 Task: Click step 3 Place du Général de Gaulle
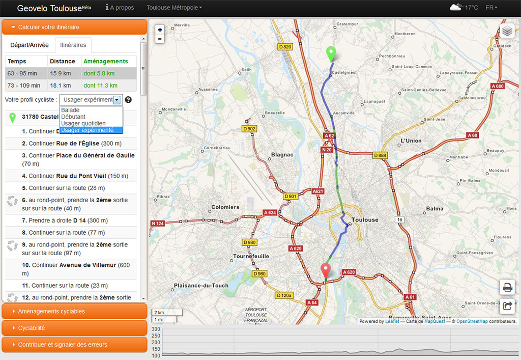click(x=71, y=159)
